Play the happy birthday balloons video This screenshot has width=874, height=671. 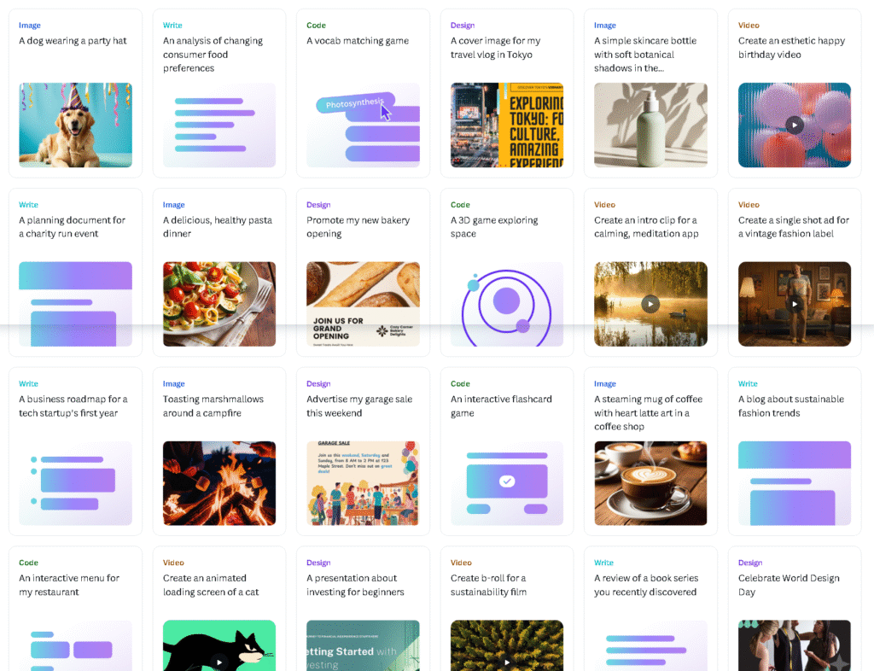tap(794, 125)
